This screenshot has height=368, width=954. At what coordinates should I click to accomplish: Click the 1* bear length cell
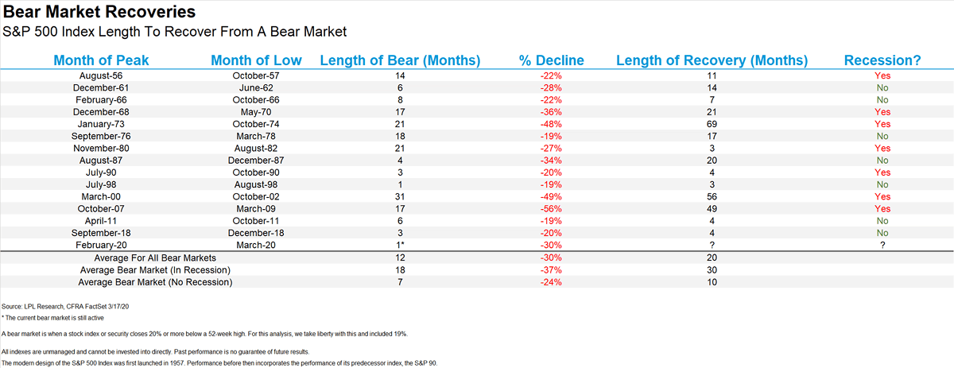(400, 246)
